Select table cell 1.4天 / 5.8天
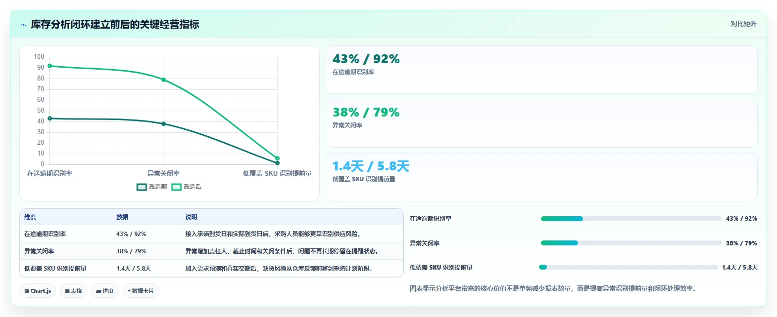The width and height of the screenshot is (777, 317). pyautogui.click(x=134, y=269)
